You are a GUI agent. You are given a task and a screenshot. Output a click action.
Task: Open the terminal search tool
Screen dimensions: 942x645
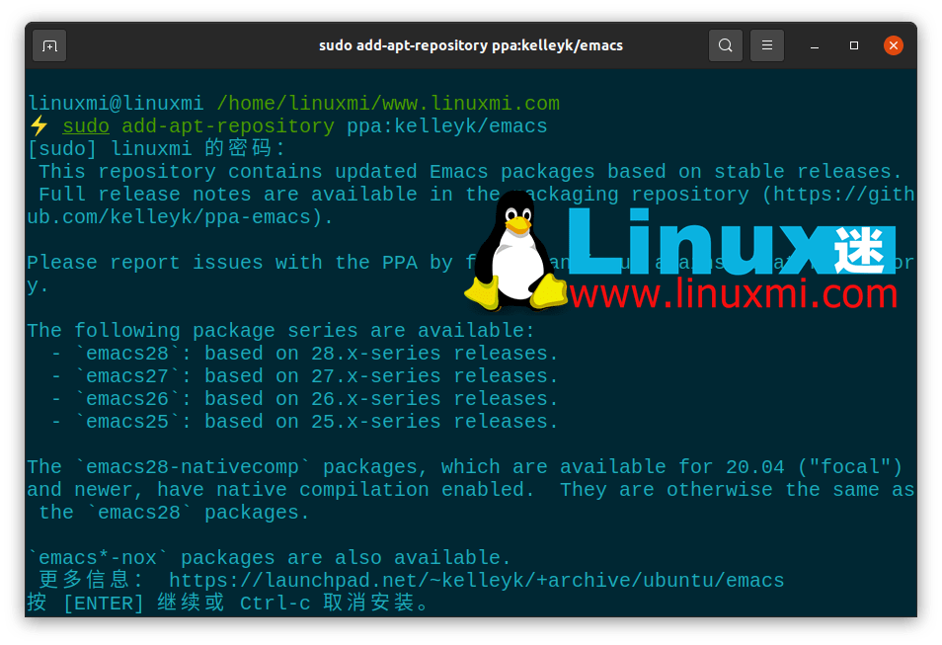(x=725, y=45)
